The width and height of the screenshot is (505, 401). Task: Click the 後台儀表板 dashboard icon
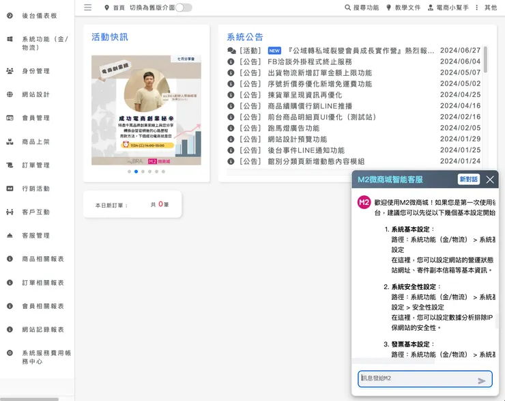(x=10, y=16)
